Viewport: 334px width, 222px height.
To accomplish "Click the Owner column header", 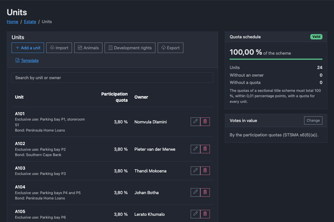I will [141, 97].
